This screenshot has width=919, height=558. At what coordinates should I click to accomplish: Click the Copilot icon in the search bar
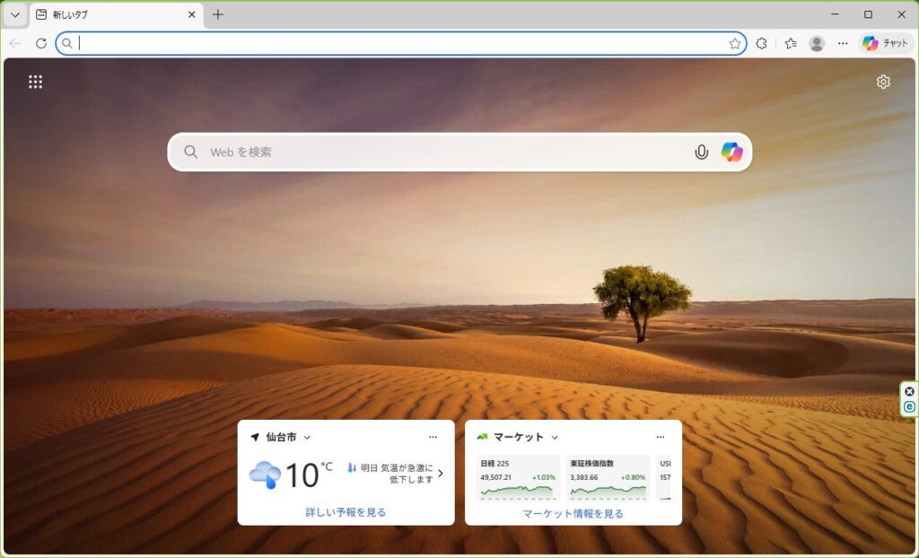(732, 152)
